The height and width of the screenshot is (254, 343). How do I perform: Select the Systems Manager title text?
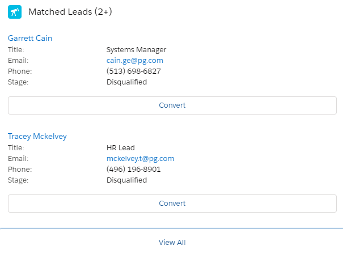pyautogui.click(x=136, y=49)
